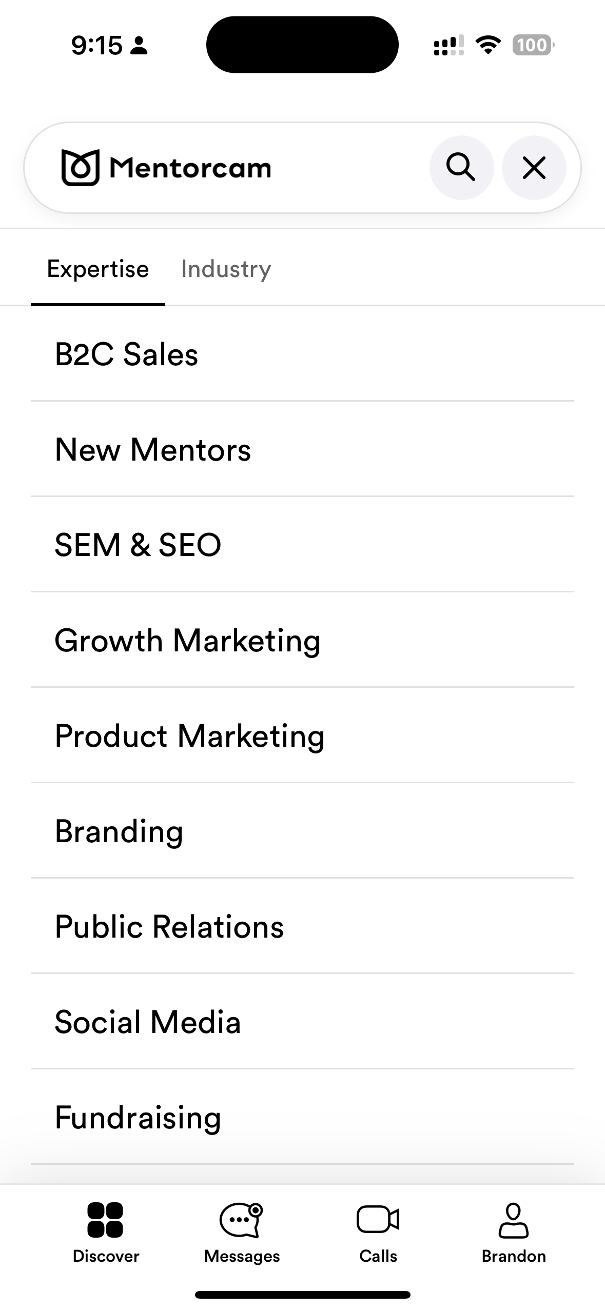Tap the Wi-Fi status icon

(488, 45)
